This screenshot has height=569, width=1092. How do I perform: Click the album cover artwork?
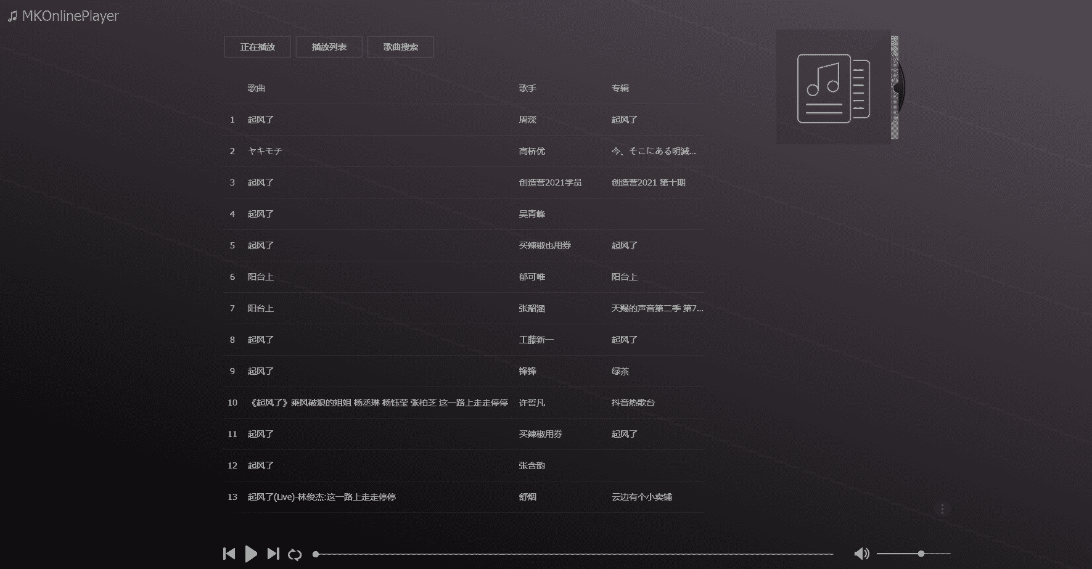pyautogui.click(x=833, y=87)
